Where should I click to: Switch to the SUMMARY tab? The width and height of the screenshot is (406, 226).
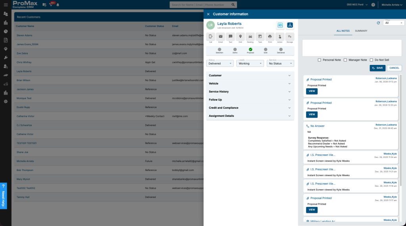[361, 31]
